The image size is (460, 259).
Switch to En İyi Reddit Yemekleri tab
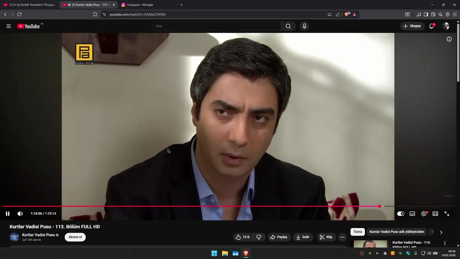(x=30, y=5)
